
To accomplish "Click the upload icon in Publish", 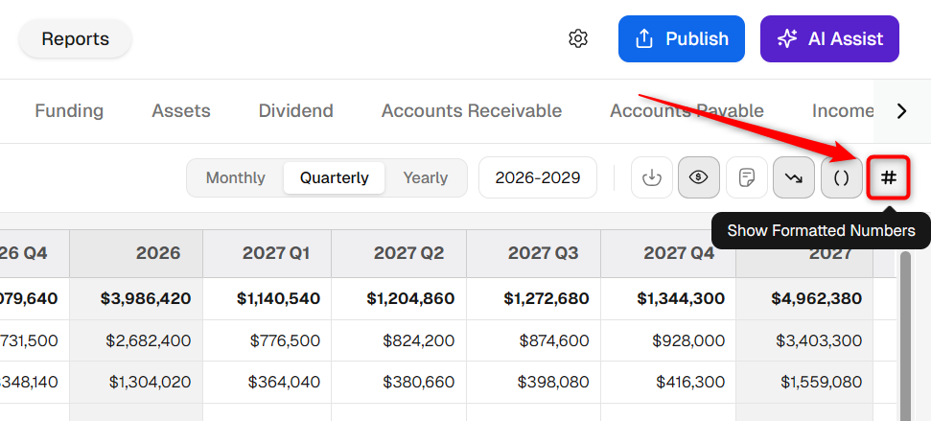I will pyautogui.click(x=644, y=38).
